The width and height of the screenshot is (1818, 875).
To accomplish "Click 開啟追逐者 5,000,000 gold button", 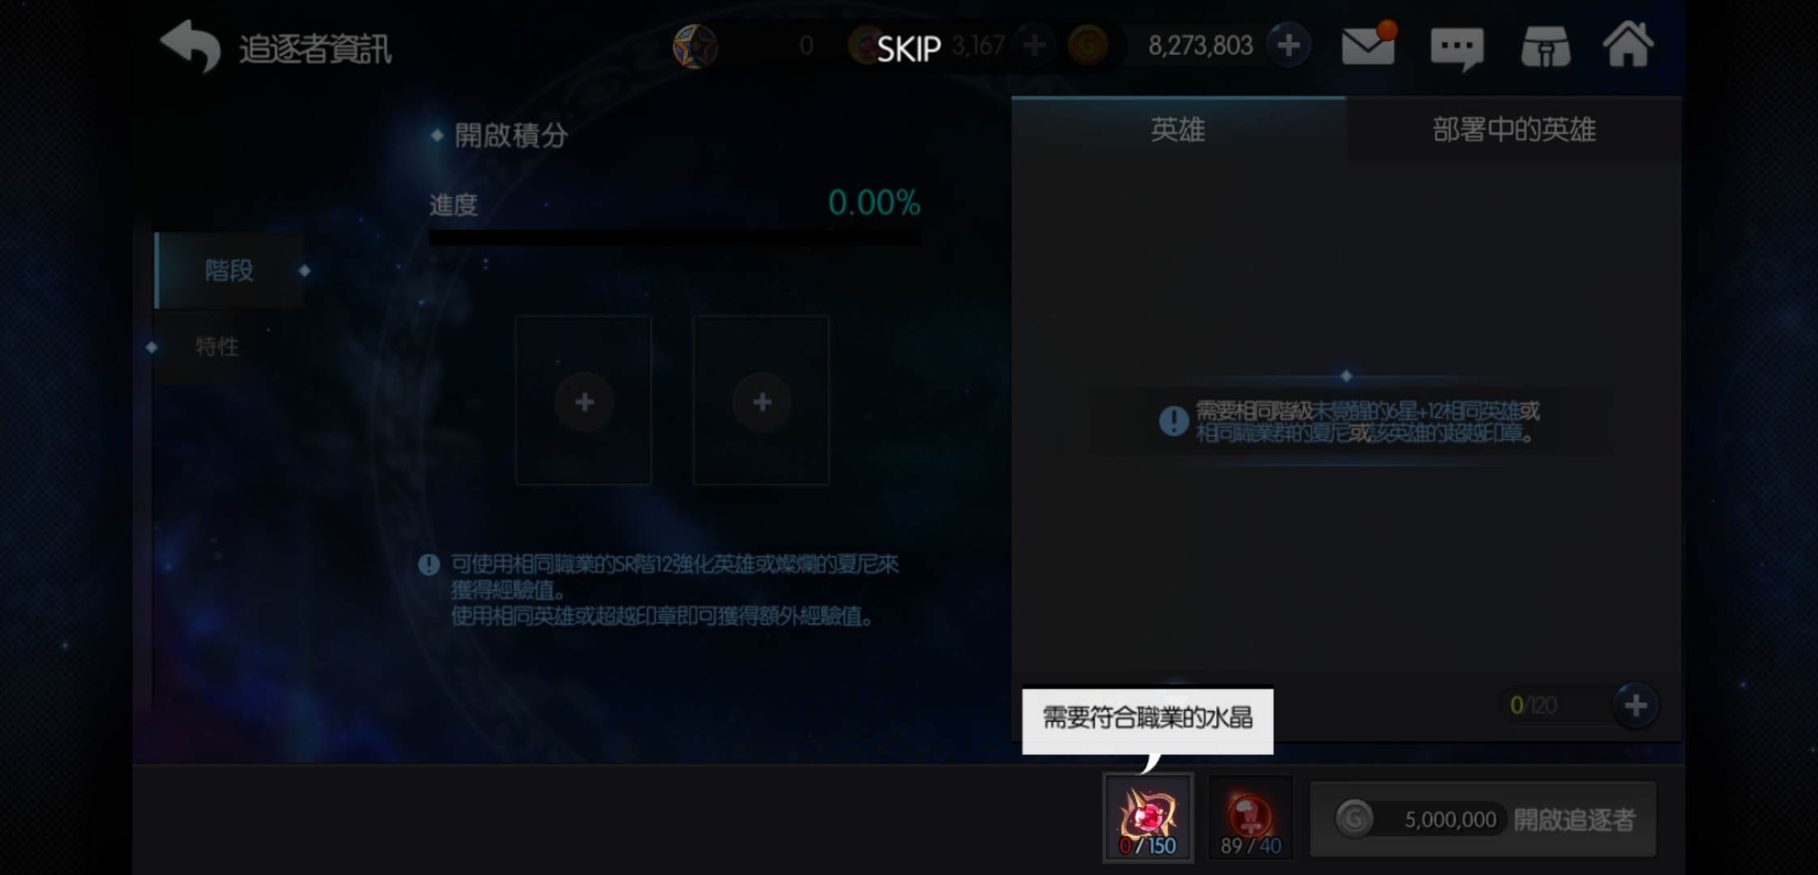I will (x=1483, y=819).
